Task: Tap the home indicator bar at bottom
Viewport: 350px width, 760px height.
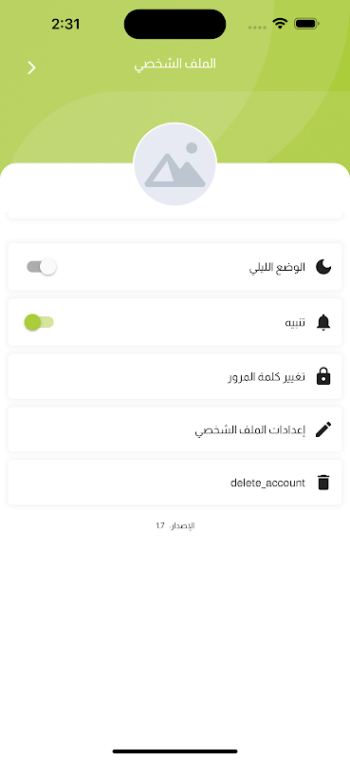Action: 175,751
